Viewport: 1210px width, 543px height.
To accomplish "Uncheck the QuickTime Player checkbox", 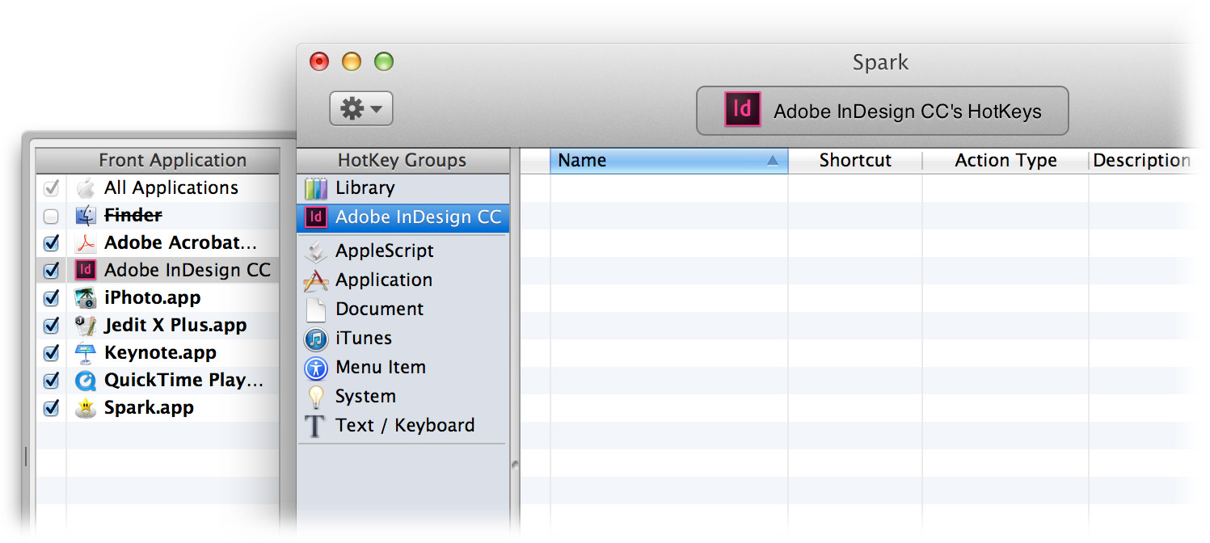I will (x=51, y=381).
